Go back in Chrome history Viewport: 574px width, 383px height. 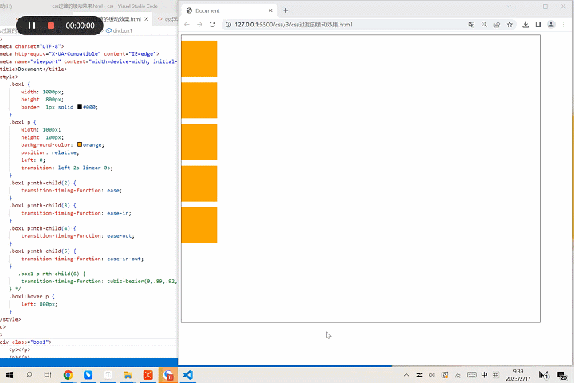click(x=187, y=25)
